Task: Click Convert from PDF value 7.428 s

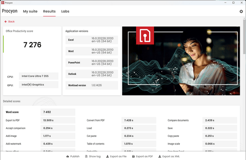Action: click(139, 120)
